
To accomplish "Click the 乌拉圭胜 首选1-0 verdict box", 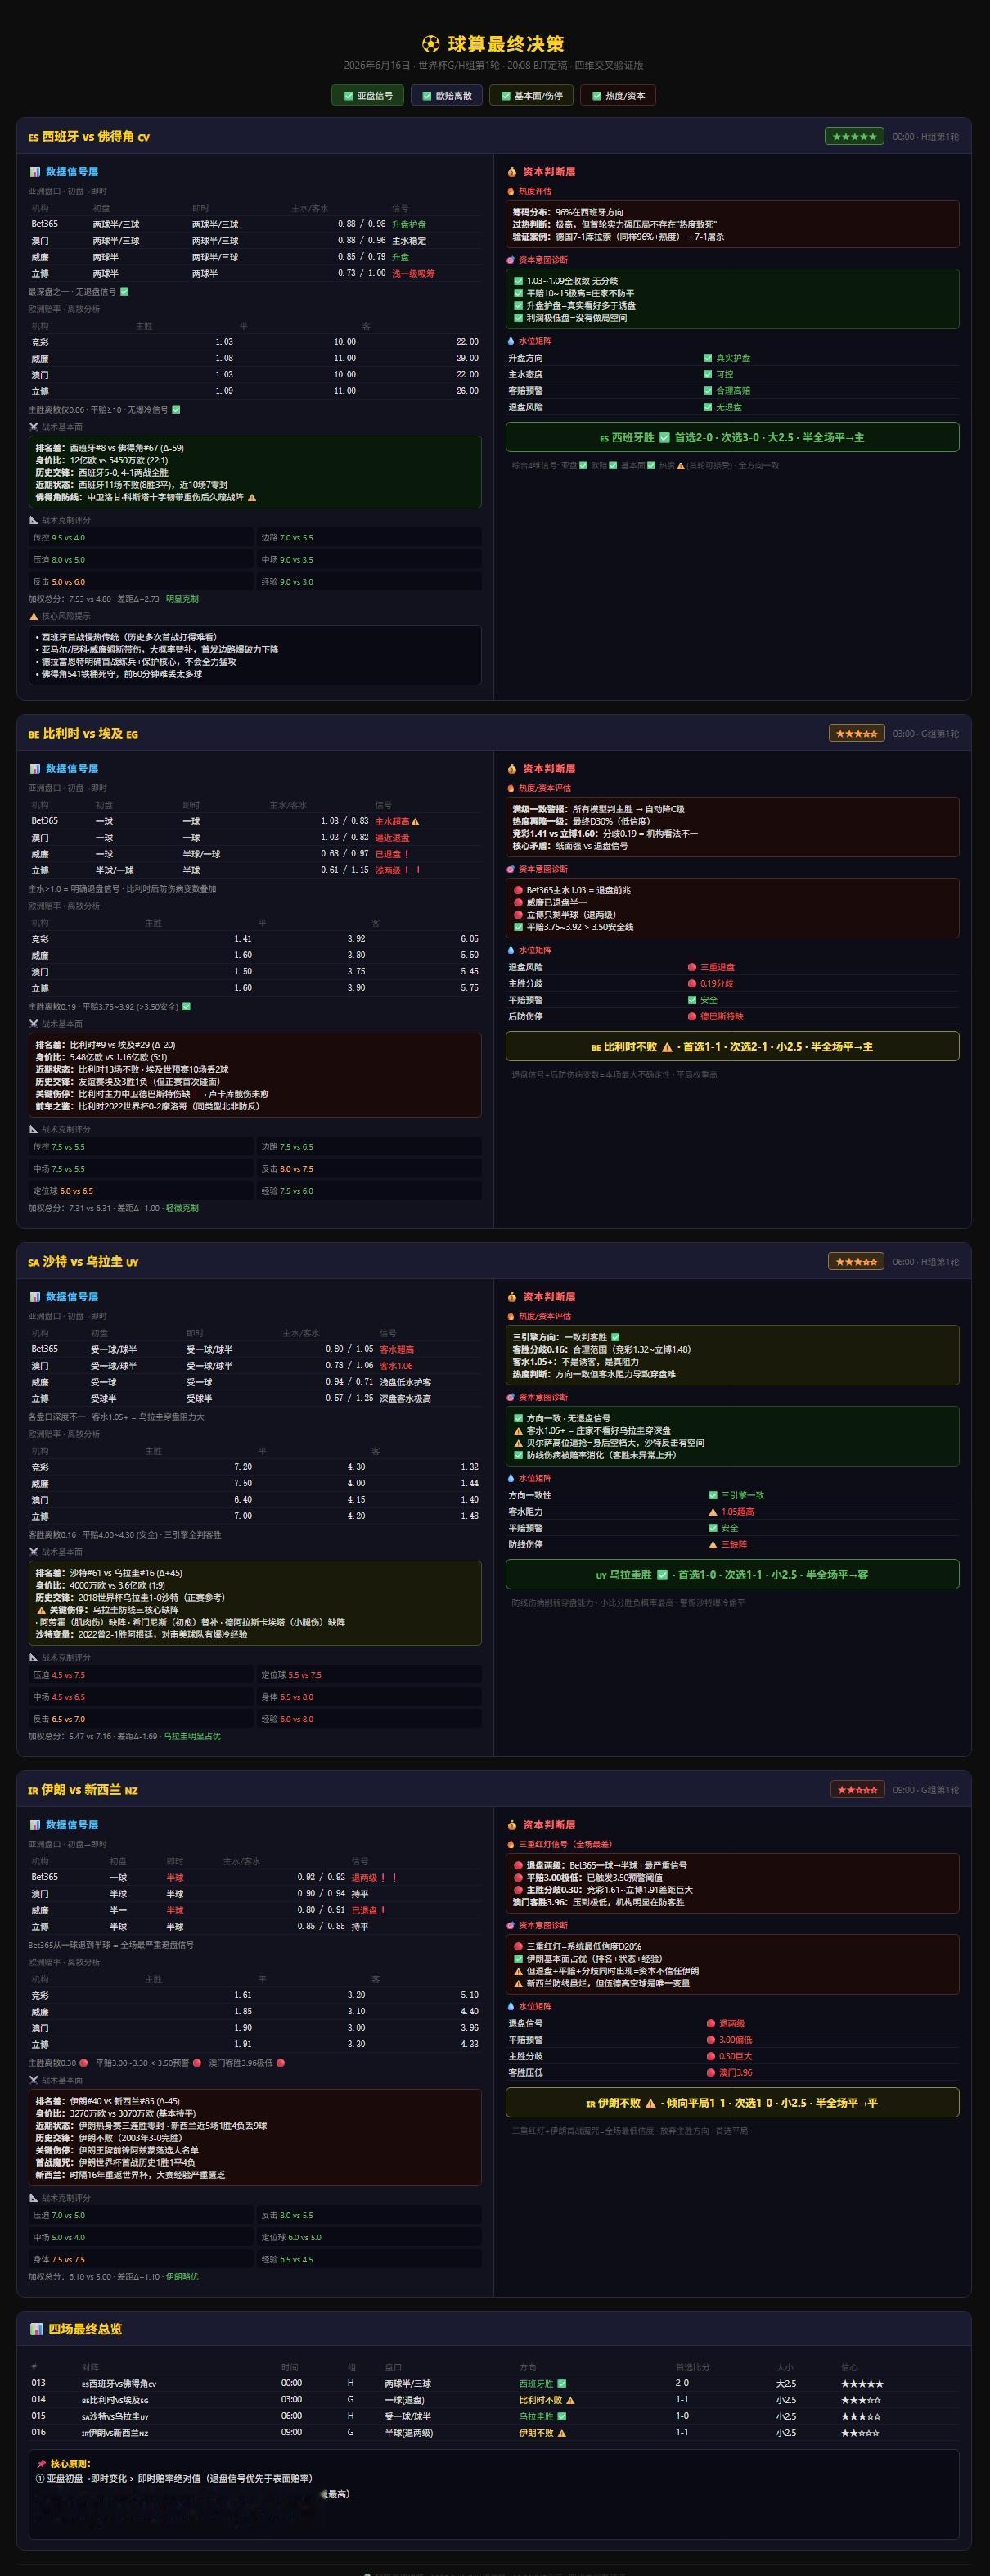I will tap(732, 1574).
